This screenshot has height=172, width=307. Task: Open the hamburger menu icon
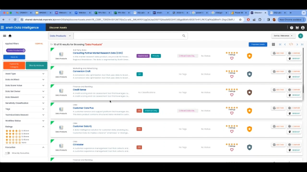click(4, 36)
